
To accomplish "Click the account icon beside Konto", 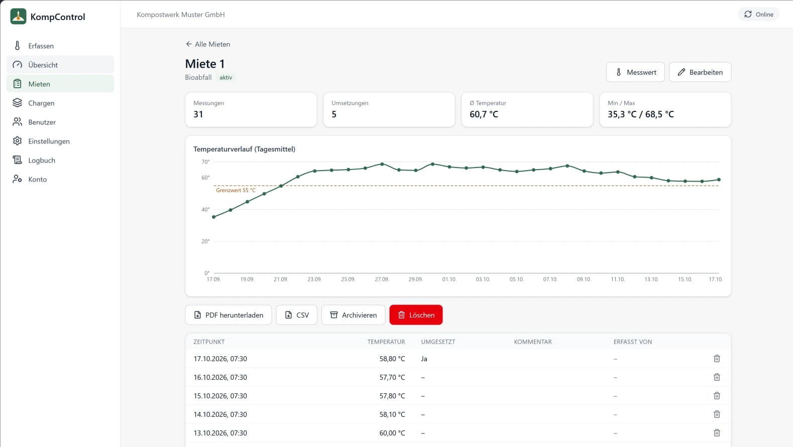I will 18,179.
